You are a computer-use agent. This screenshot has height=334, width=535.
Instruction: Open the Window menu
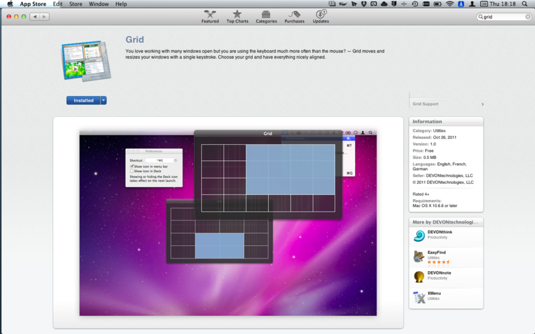coord(98,4)
